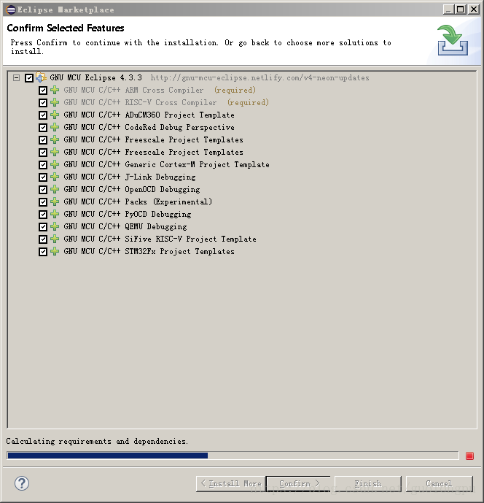The image size is (484, 503).
Task: Click the gnu-mcu-eclipse.netlify.com update URL text
Action: click(259, 78)
